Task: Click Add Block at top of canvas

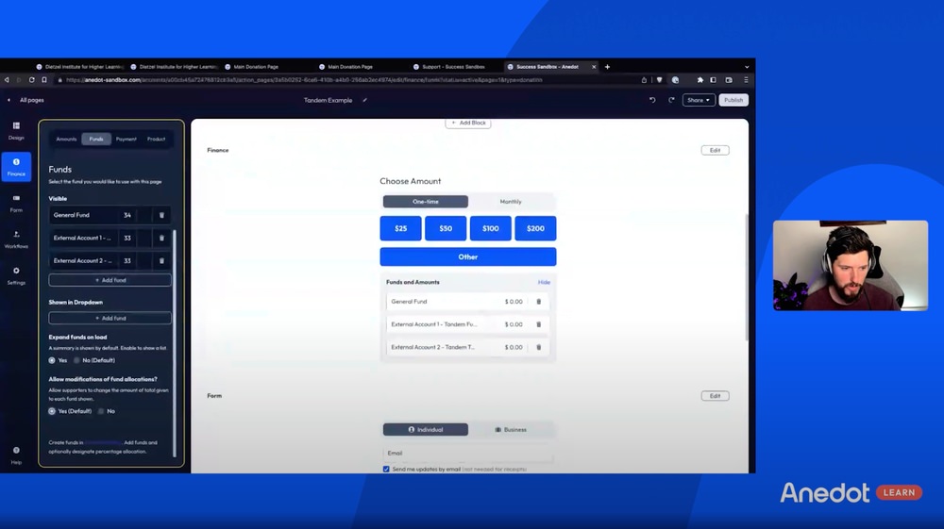Action: tap(468, 123)
